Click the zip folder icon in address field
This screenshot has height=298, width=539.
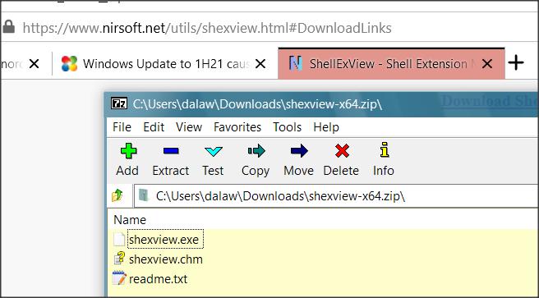[144, 196]
